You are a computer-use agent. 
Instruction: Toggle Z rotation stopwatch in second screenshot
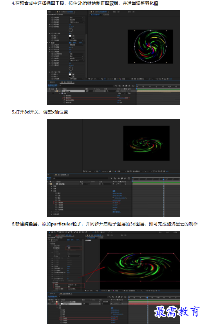click(56, 207)
